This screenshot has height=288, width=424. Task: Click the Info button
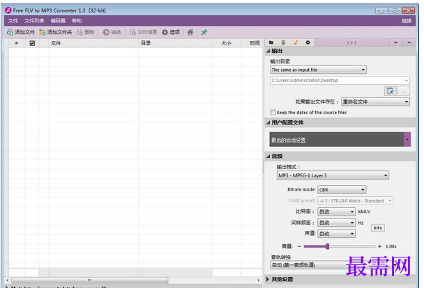(377, 228)
